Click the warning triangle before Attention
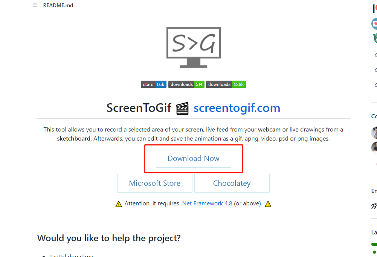 pos(119,204)
